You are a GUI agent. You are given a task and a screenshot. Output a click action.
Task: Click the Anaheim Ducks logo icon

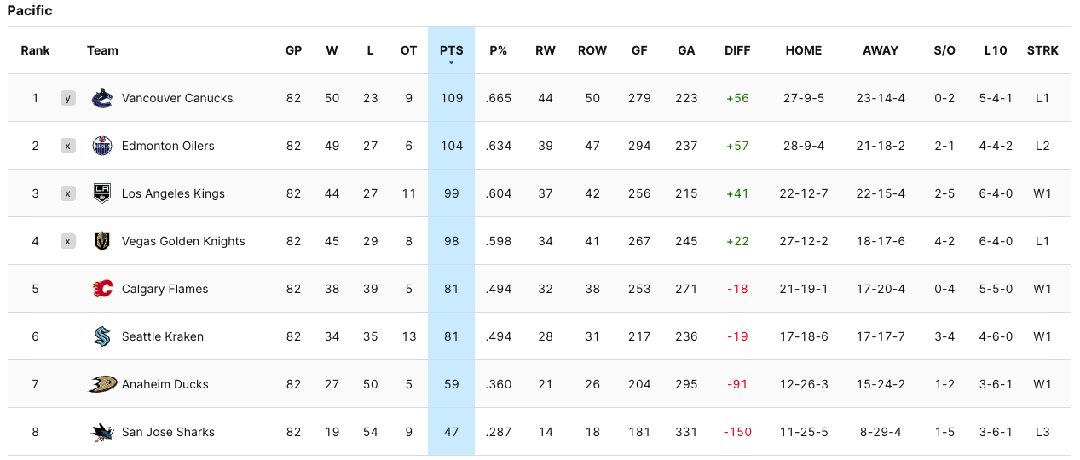[102, 384]
